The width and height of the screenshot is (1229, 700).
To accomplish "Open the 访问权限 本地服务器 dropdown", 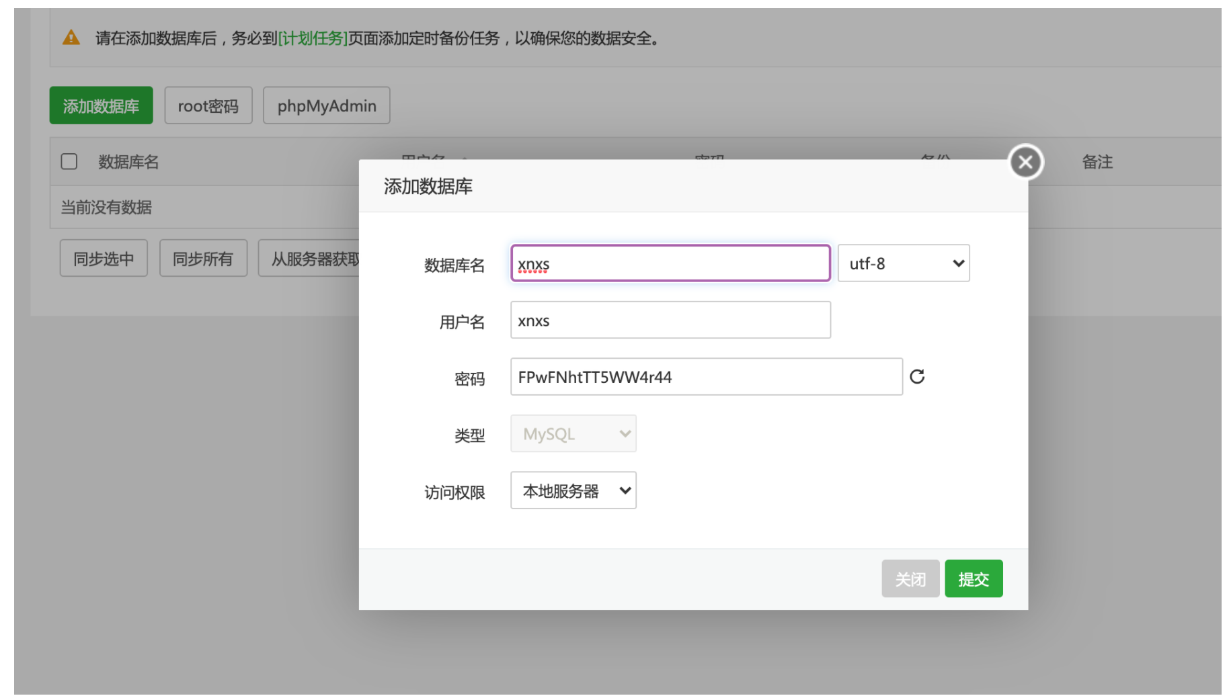I will [x=573, y=490].
